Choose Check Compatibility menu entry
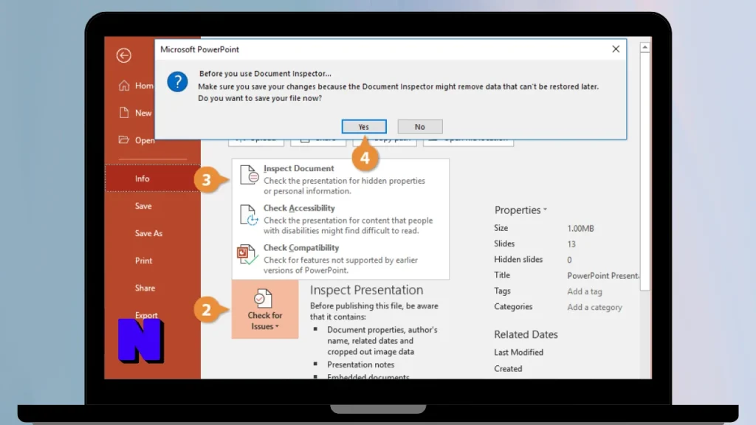 point(340,259)
